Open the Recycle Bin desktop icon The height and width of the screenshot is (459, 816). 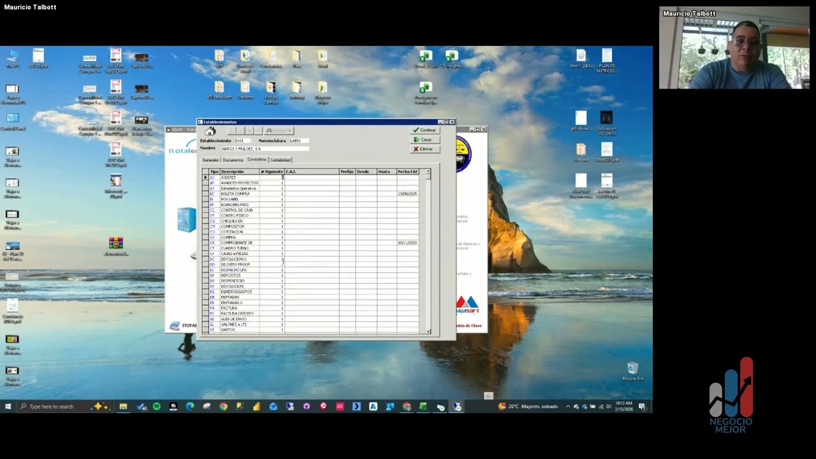tap(632, 372)
